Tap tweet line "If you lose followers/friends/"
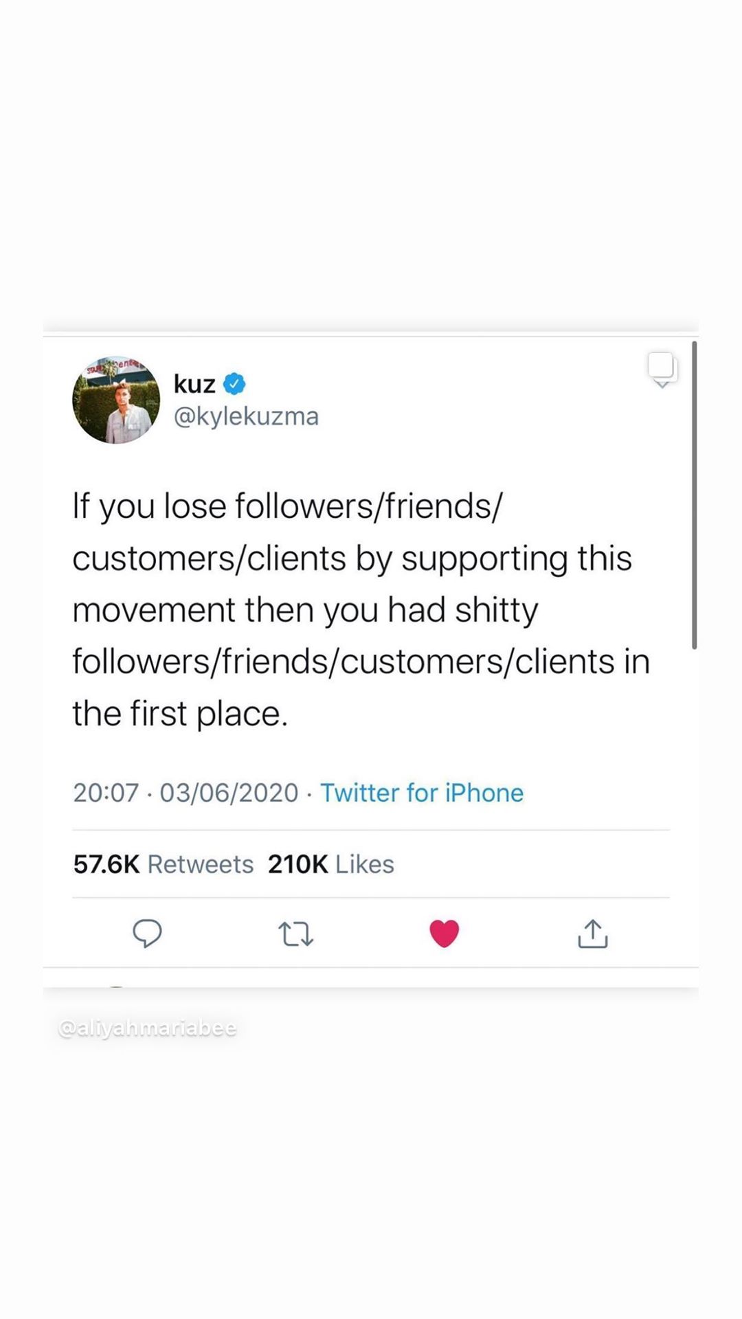 tap(287, 506)
